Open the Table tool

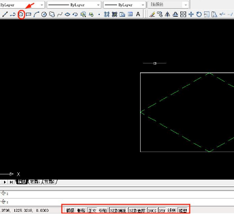coord(130,14)
